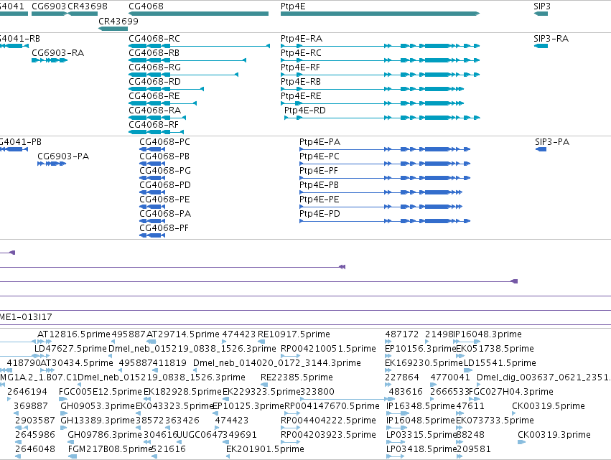Click the SIP3 gene label
This screenshot has width=611, height=460.
click(542, 6)
